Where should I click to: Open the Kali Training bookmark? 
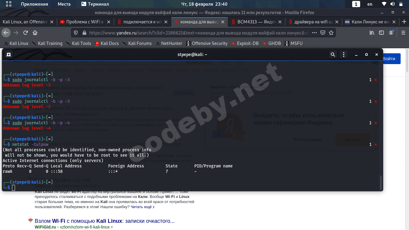click(x=47, y=43)
